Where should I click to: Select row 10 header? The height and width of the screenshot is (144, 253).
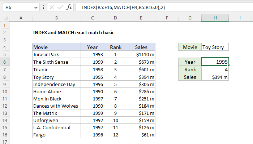click(4, 91)
